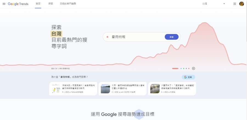Click the Taiwan map article thumbnail

[x=56, y=89]
